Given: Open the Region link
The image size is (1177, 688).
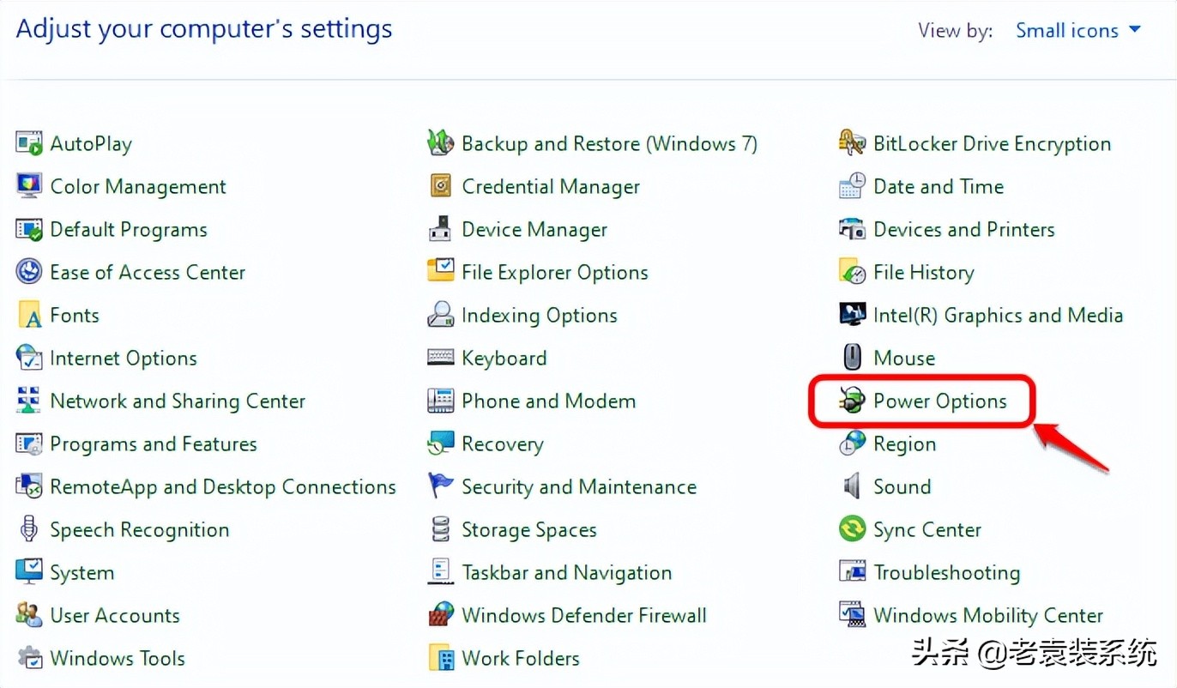Looking at the screenshot, I should (x=904, y=444).
